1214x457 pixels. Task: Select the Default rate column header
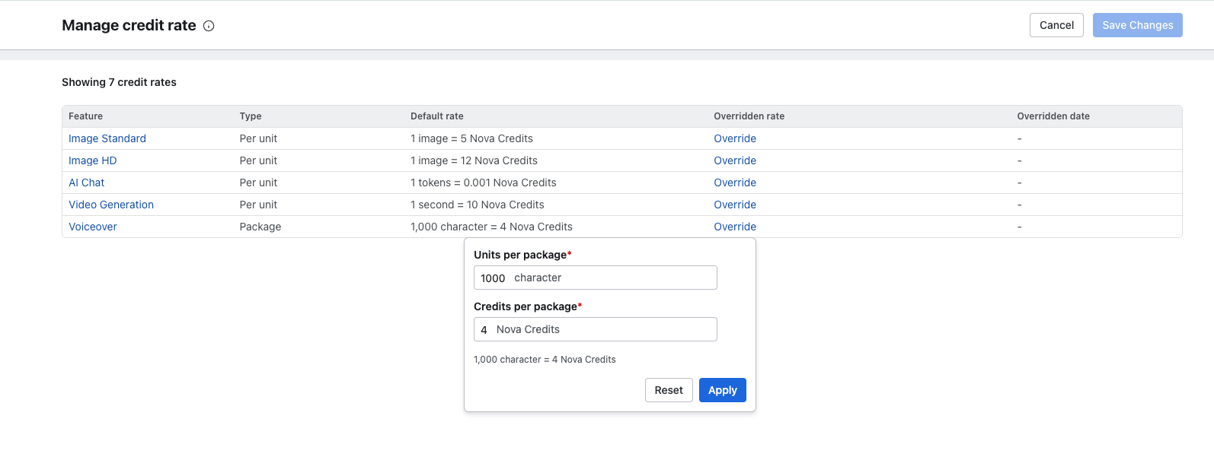point(437,116)
